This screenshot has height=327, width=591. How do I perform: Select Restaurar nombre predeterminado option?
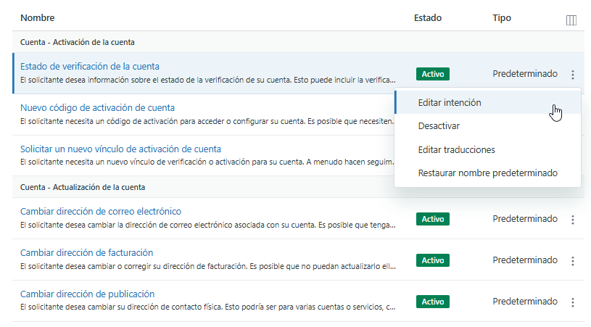(487, 173)
